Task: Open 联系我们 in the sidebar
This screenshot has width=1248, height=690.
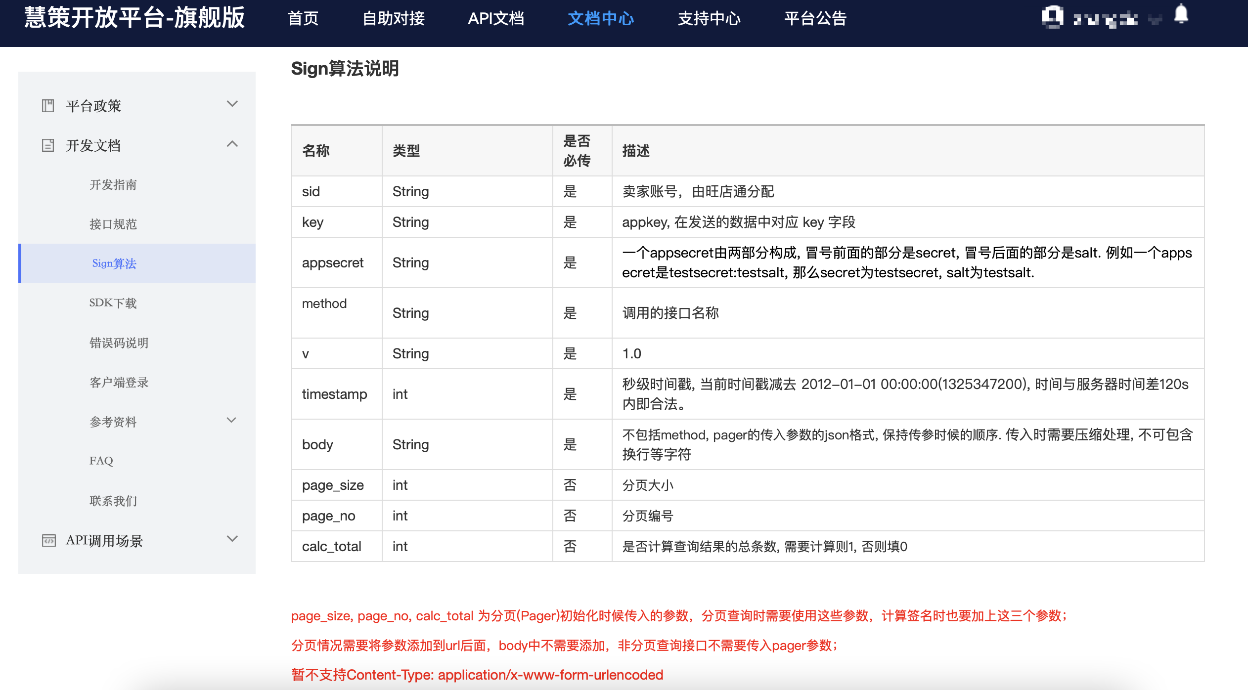Action: click(113, 501)
